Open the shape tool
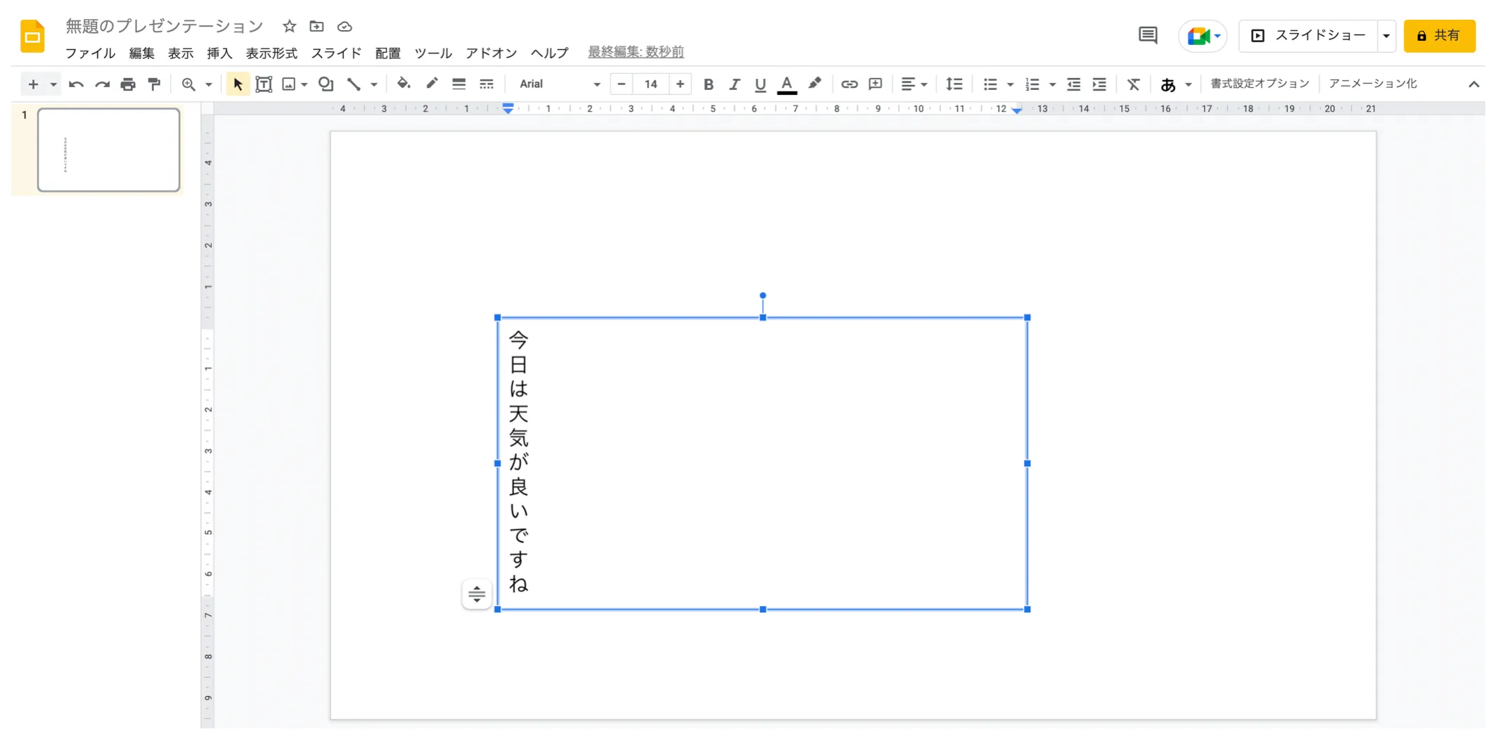Viewport: 1512px width, 741px height. tap(326, 84)
